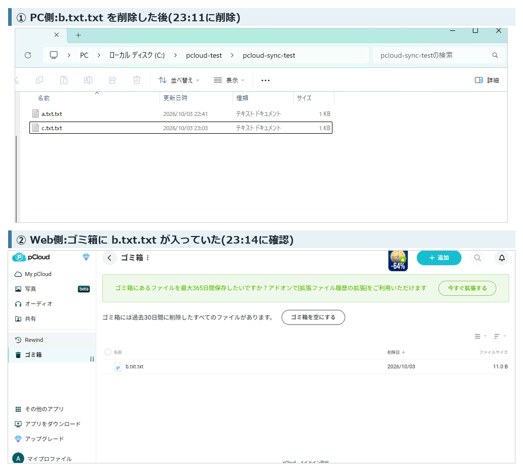
Task: Open new Explorer tab with plus icon
Action: coord(79,35)
